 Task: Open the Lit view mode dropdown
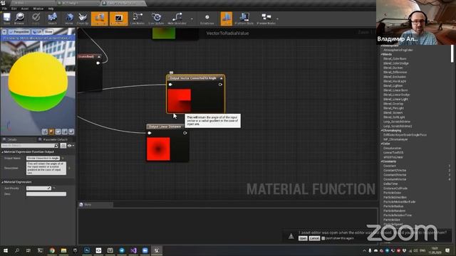[x=36, y=31]
